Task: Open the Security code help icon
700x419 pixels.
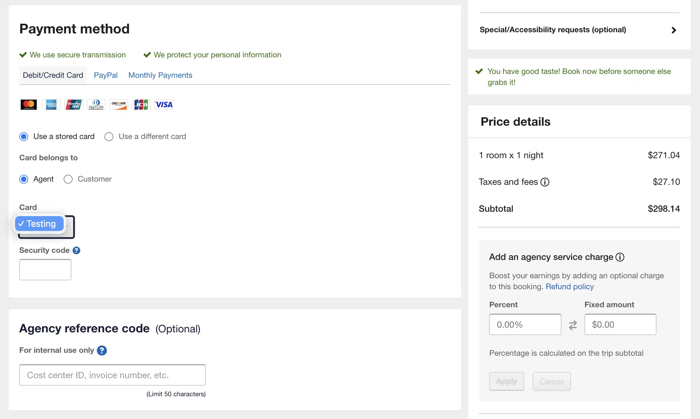Action: coord(76,250)
